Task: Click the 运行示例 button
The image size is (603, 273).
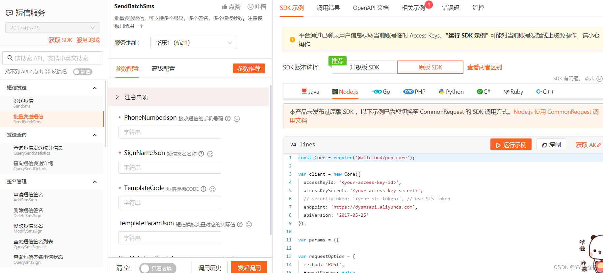Action: click(x=511, y=145)
